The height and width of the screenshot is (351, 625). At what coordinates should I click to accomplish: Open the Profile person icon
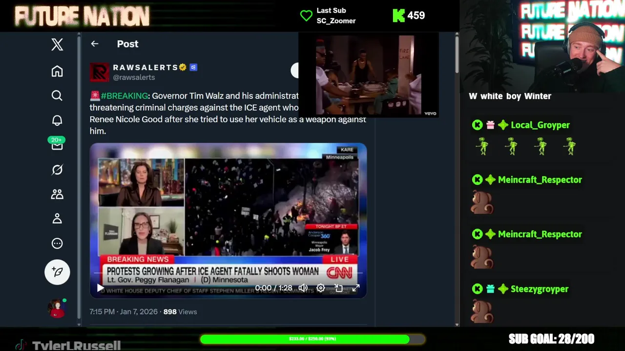pos(57,218)
